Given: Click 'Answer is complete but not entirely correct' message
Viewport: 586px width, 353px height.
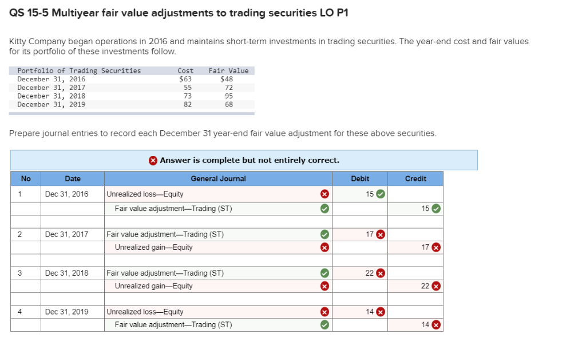Looking at the screenshot, I should 250,160.
